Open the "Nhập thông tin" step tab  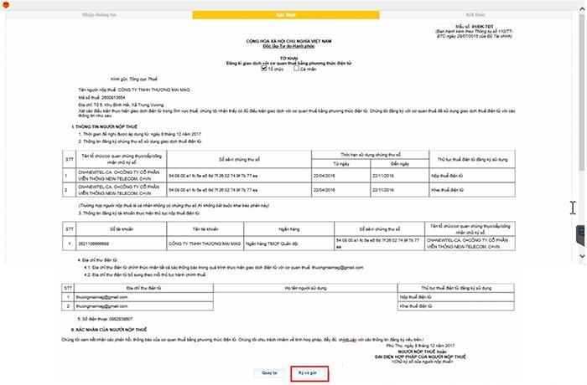pyautogui.click(x=101, y=15)
